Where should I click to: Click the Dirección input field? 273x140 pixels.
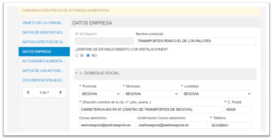[150, 110]
